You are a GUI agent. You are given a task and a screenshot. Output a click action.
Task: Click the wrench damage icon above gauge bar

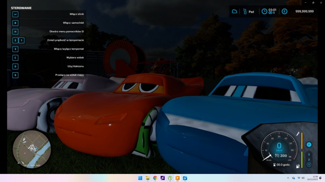click(x=298, y=134)
